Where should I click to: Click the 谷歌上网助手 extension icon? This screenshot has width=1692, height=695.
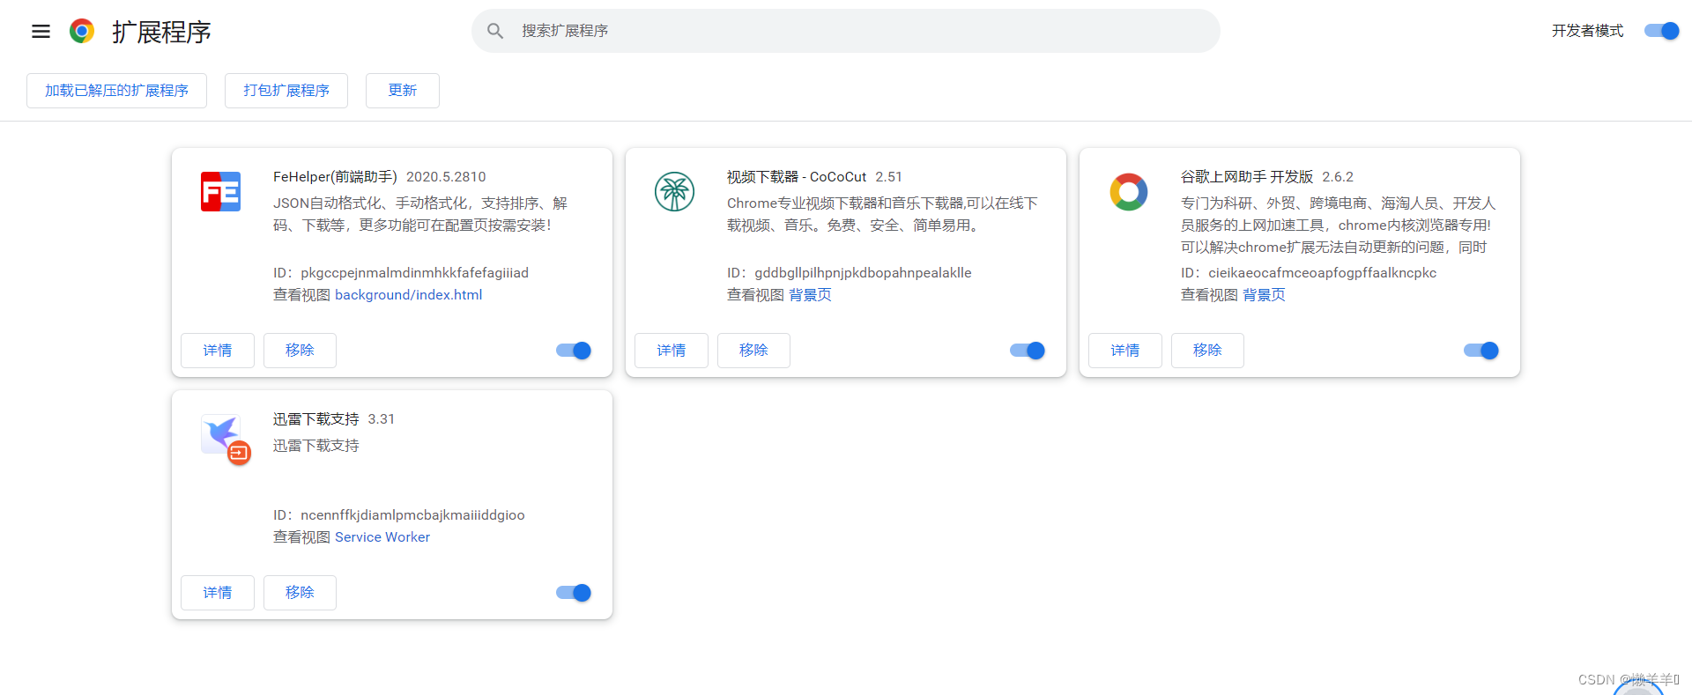tap(1128, 192)
